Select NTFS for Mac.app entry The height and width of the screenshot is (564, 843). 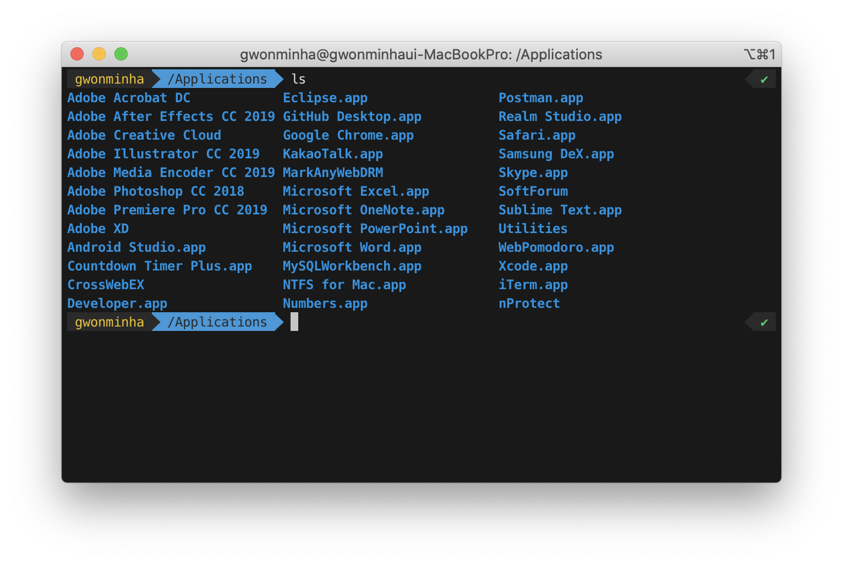344,285
